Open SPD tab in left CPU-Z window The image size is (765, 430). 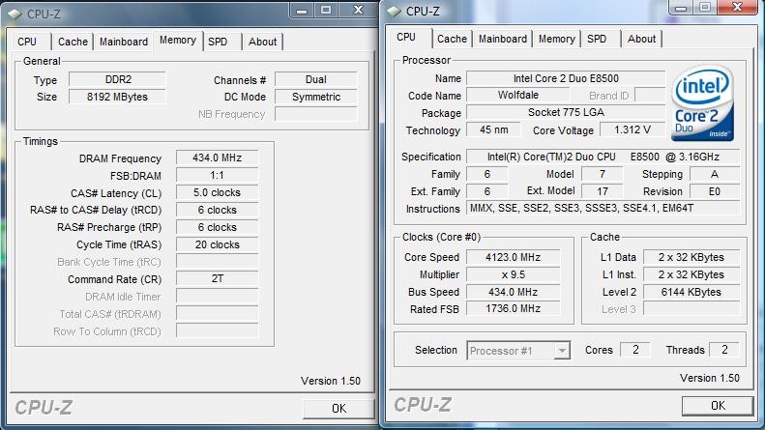[x=218, y=42]
